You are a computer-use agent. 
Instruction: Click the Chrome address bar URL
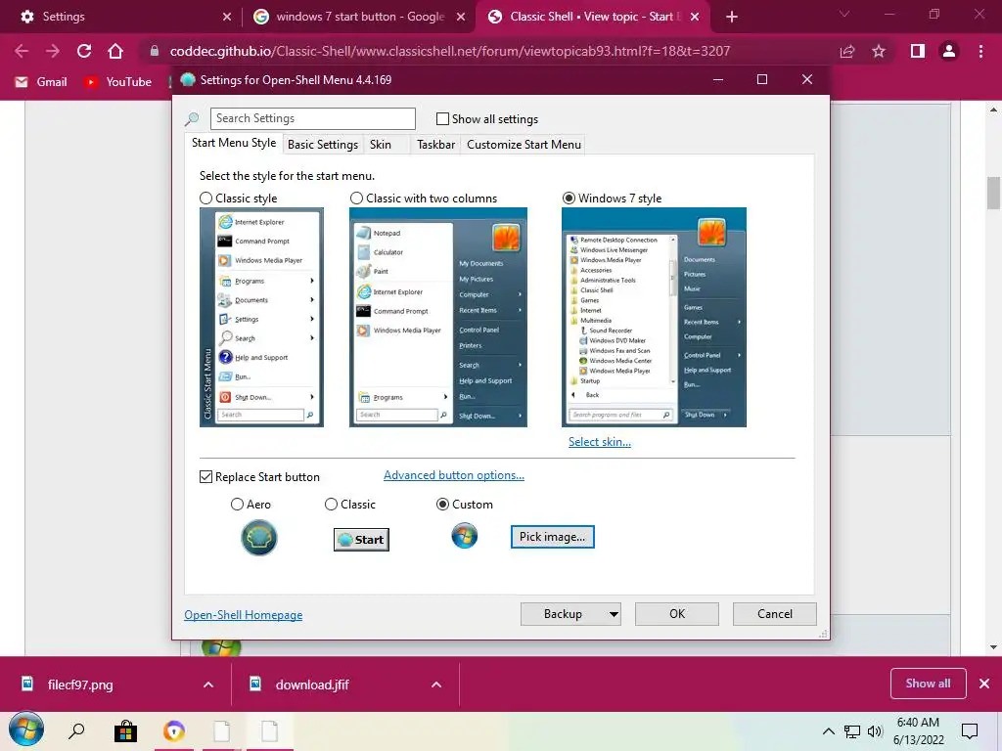coord(450,51)
